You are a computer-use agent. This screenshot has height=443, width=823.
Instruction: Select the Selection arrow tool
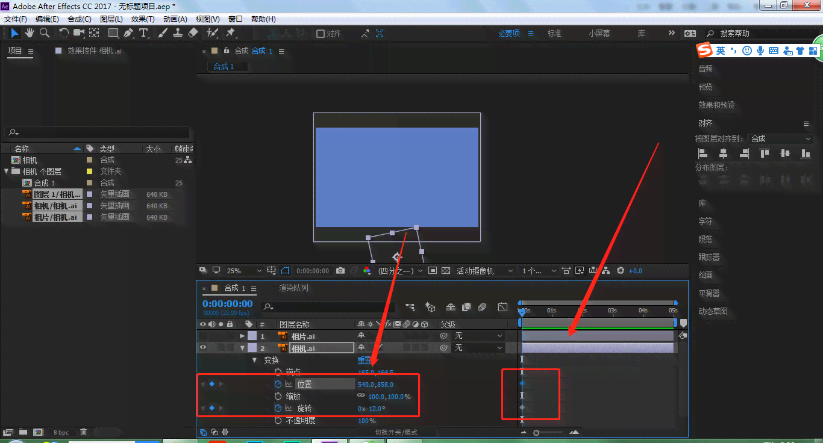pos(14,33)
